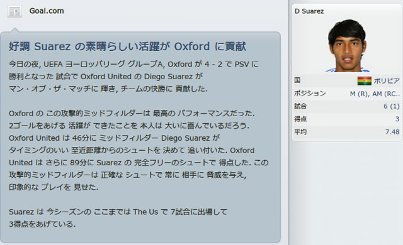
Task: Select average rating value 7.48
Action: coord(392,132)
